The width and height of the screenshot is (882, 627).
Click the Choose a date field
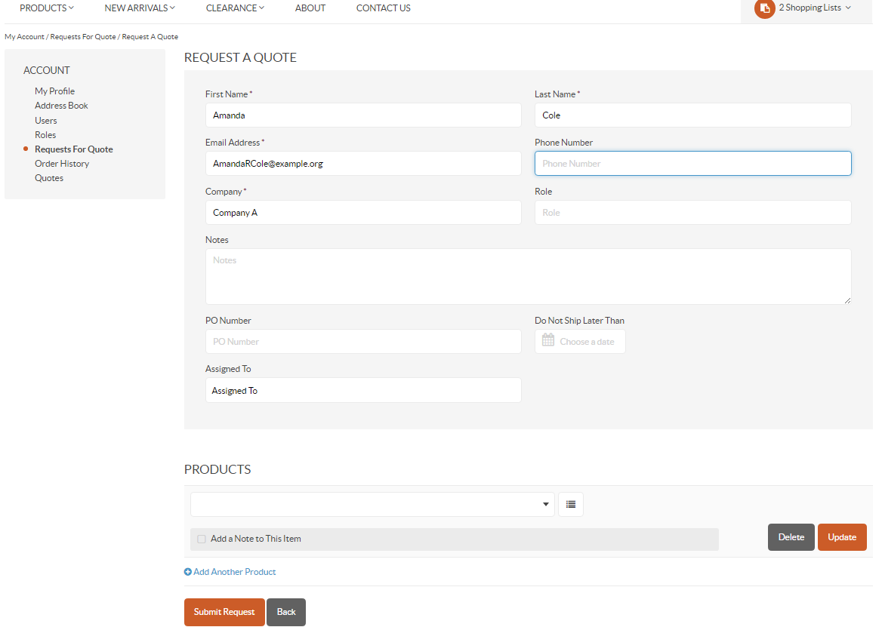[580, 342]
